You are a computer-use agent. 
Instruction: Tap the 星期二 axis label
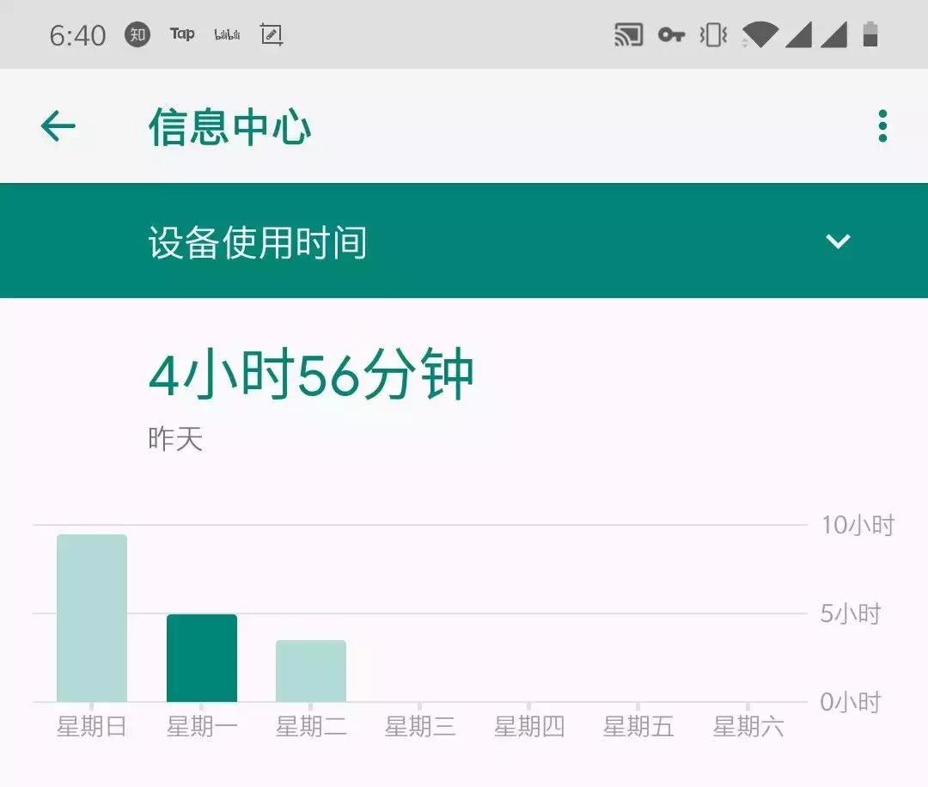[x=310, y=726]
